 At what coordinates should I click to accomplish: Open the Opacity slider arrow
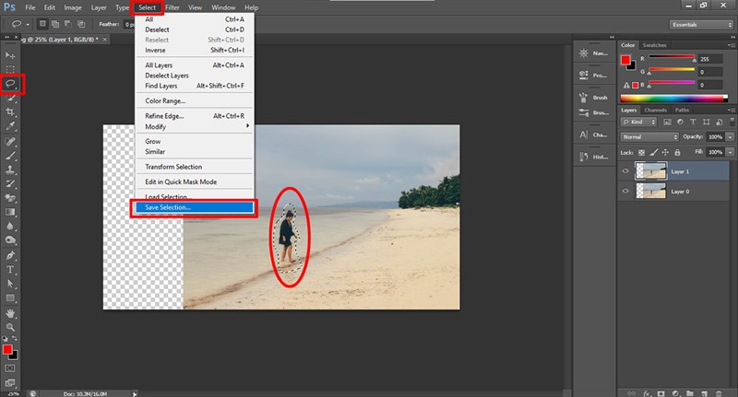[x=730, y=136]
